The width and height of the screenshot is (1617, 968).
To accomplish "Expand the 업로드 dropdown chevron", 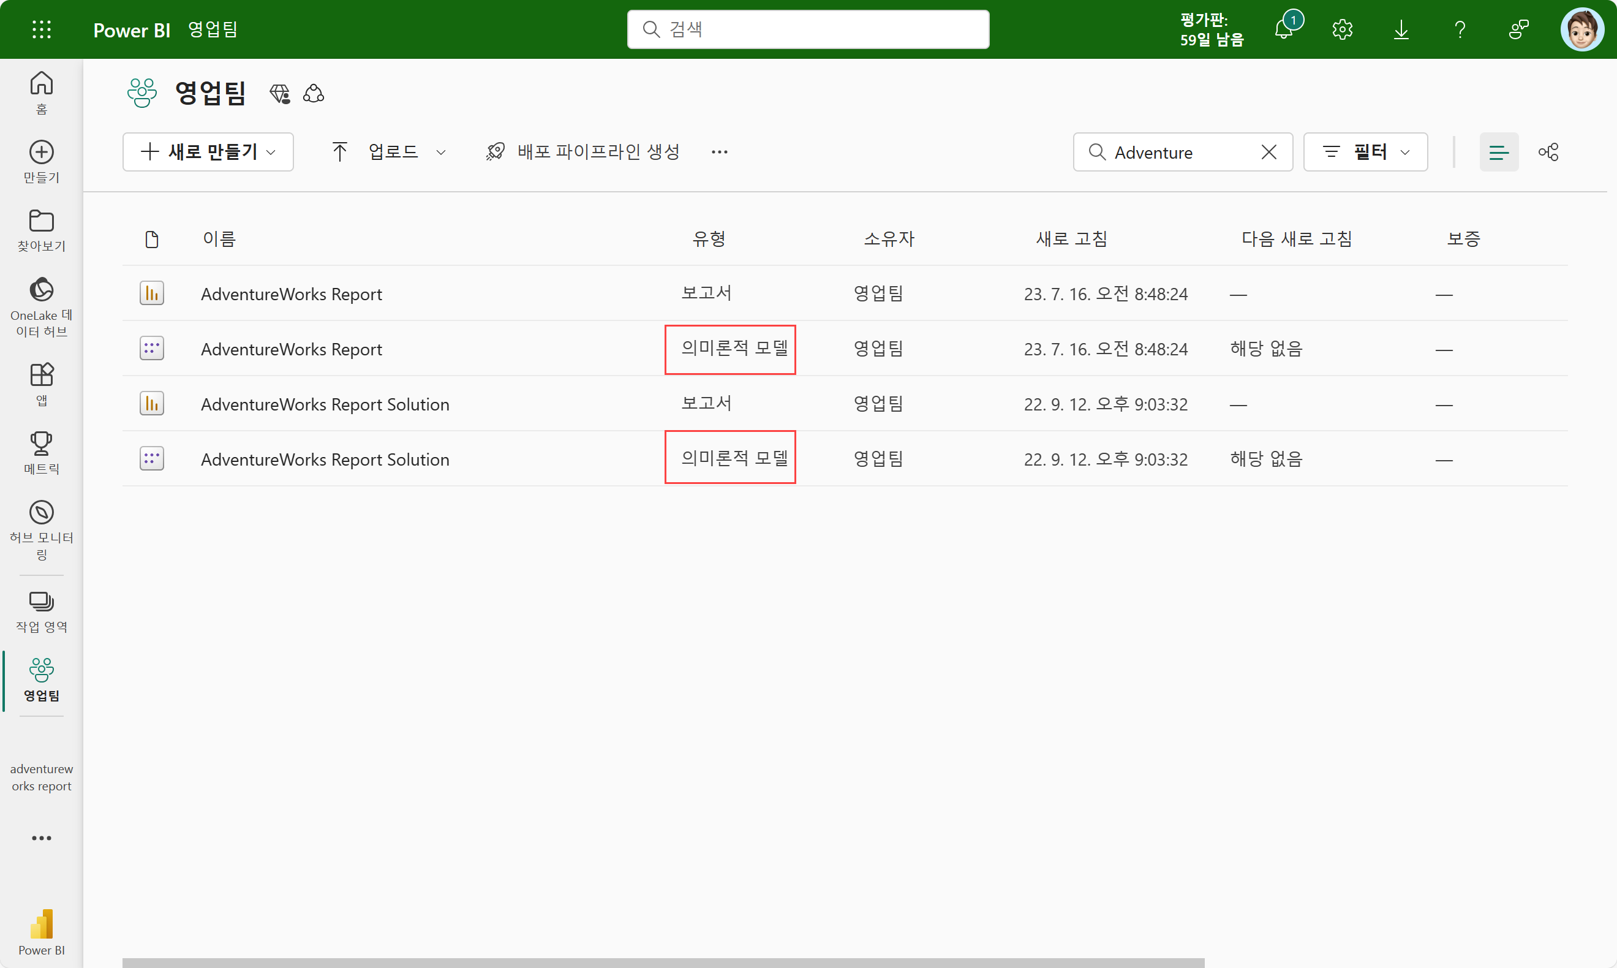I will tap(441, 152).
